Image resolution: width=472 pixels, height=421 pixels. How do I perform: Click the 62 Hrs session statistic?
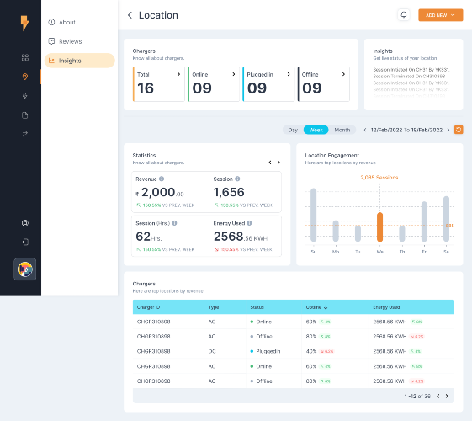click(x=149, y=237)
